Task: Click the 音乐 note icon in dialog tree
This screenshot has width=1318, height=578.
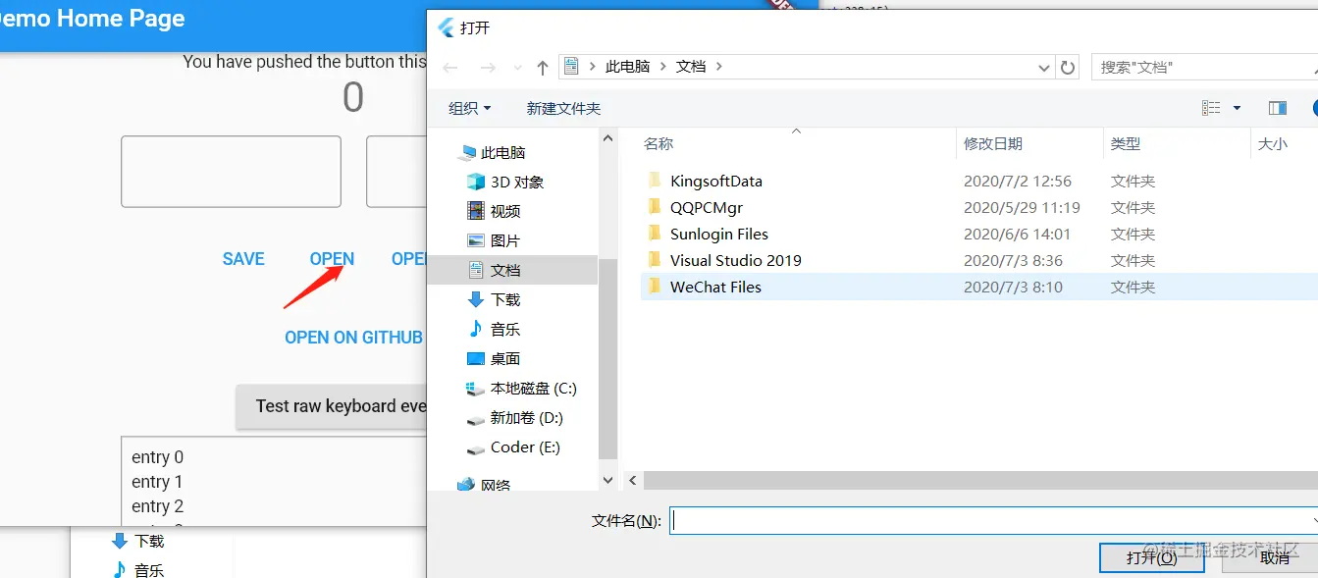Action: [x=476, y=329]
